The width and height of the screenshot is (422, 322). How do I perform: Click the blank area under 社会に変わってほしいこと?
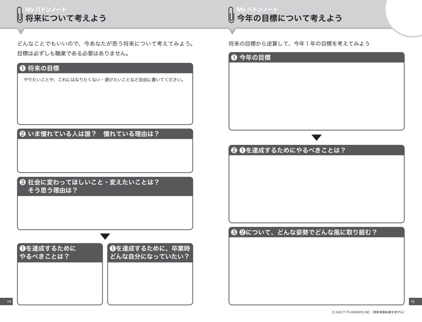point(105,212)
